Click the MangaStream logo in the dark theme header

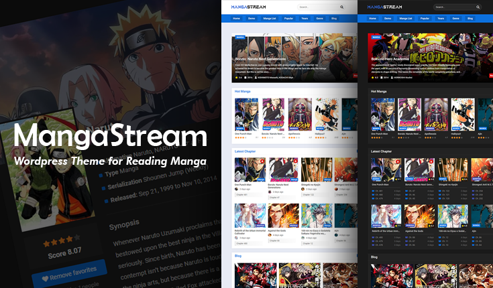[x=384, y=7]
